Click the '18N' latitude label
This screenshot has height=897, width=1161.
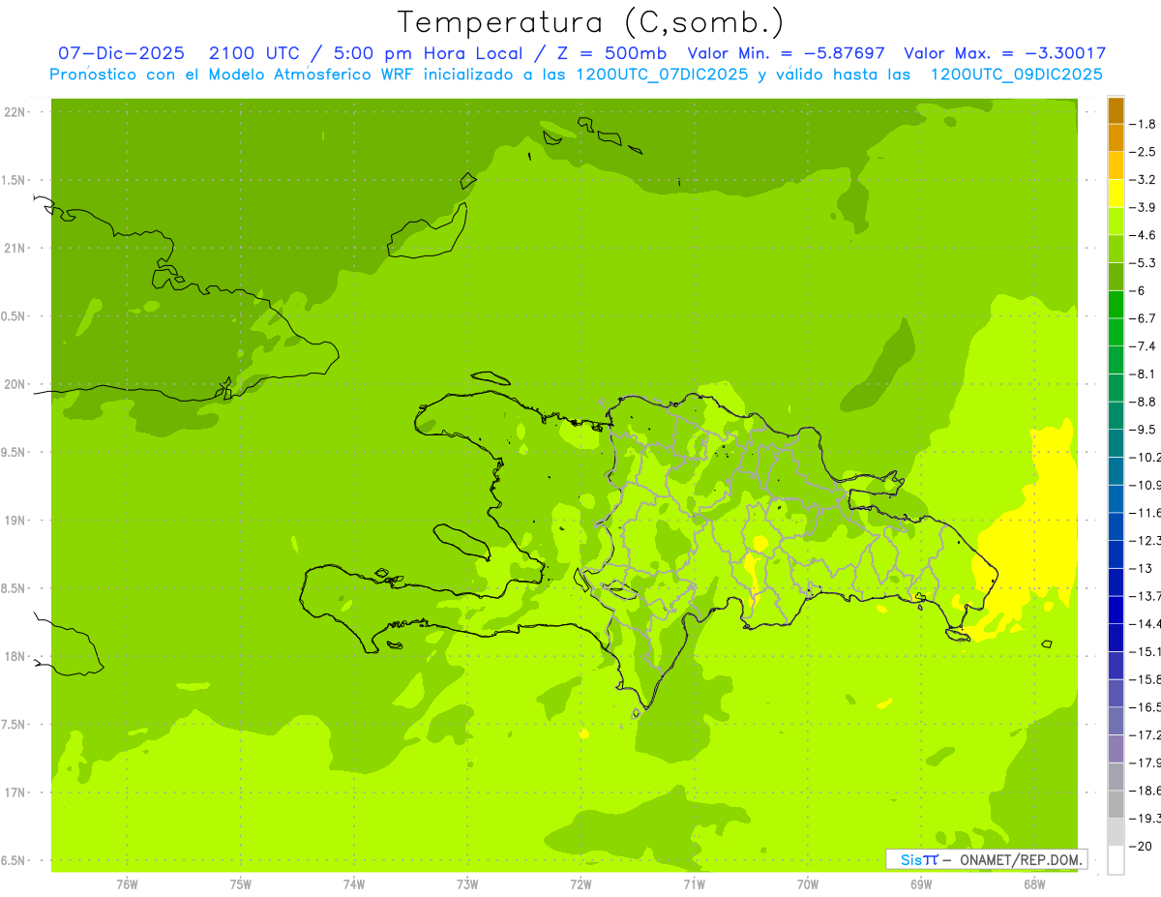tap(15, 657)
